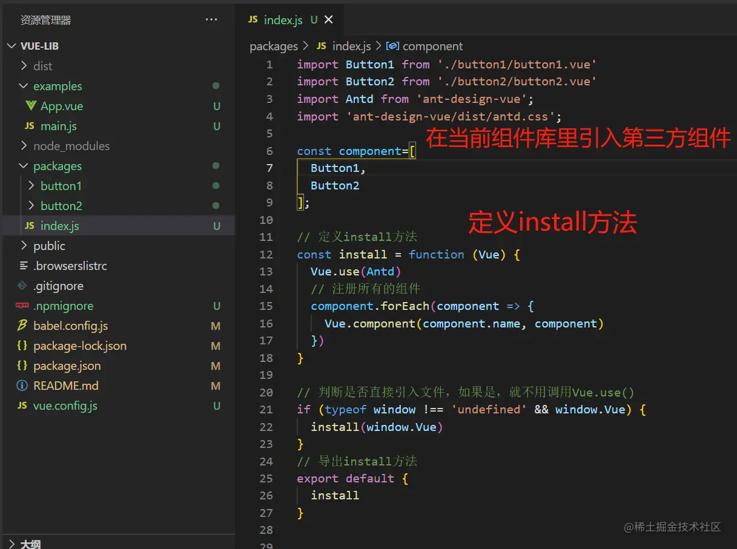Click 'const install' declaration on line 12

coord(342,254)
